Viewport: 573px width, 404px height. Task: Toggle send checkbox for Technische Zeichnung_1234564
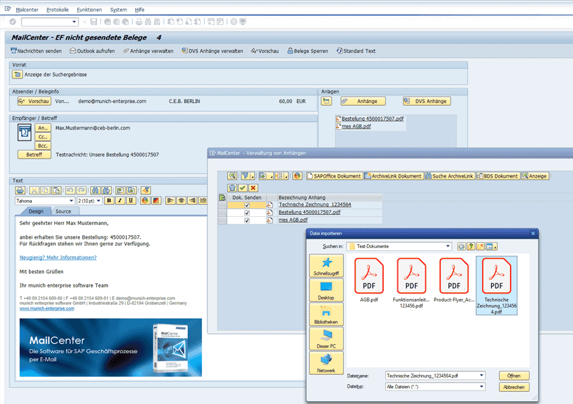pyautogui.click(x=247, y=205)
